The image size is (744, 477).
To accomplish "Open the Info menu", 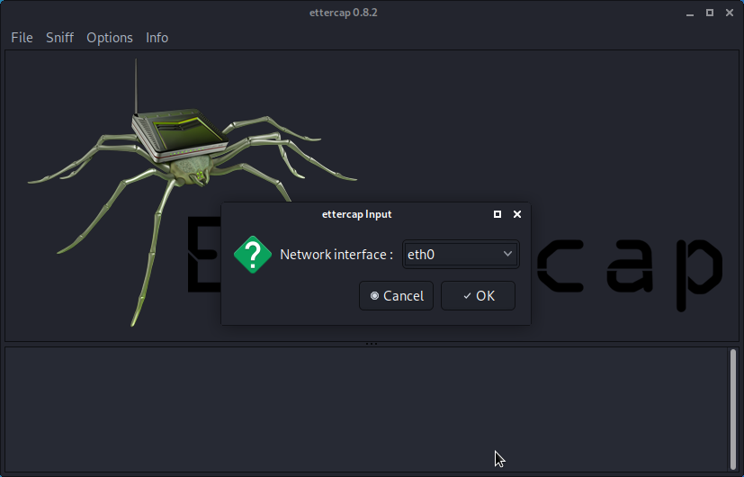I will [157, 38].
